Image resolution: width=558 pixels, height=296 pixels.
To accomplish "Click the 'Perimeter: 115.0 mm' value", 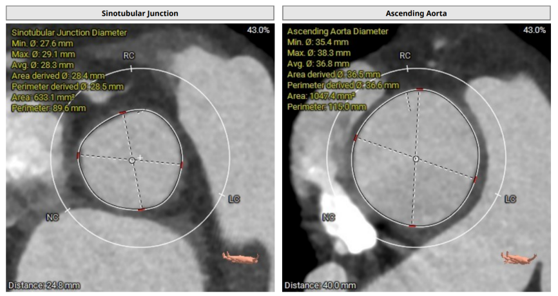I will tap(327, 107).
